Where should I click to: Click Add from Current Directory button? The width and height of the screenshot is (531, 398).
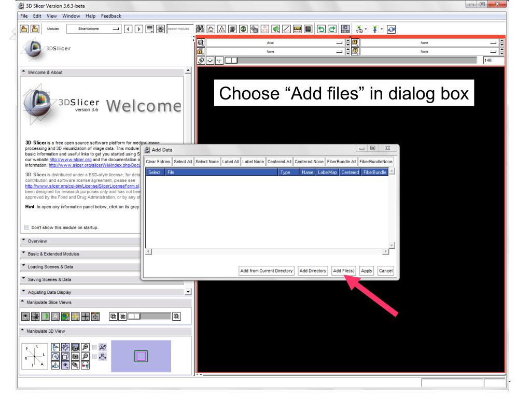click(x=267, y=271)
